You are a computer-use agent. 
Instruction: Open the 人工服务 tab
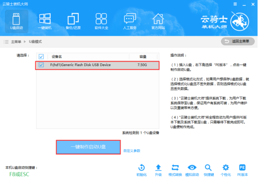click(129, 21)
